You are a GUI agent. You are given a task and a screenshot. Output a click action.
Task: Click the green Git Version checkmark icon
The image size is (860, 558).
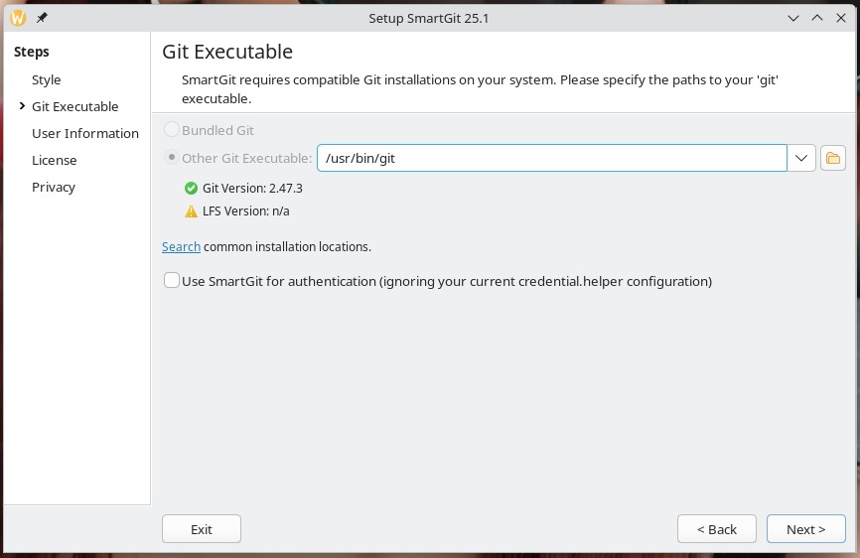tap(192, 188)
